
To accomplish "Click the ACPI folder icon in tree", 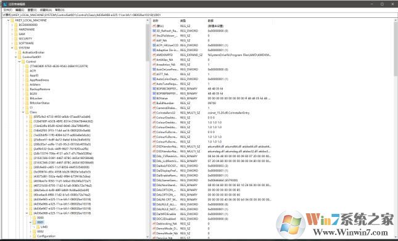I will 27,71.
